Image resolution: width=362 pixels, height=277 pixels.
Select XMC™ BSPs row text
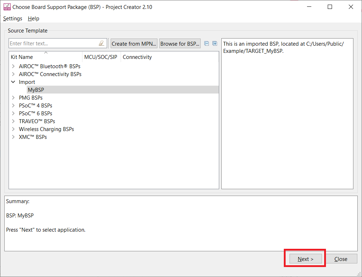pyautogui.click(x=33, y=137)
